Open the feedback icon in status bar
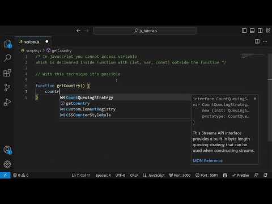Image resolution: width=272 pixels, height=204 pixels. coord(256,175)
